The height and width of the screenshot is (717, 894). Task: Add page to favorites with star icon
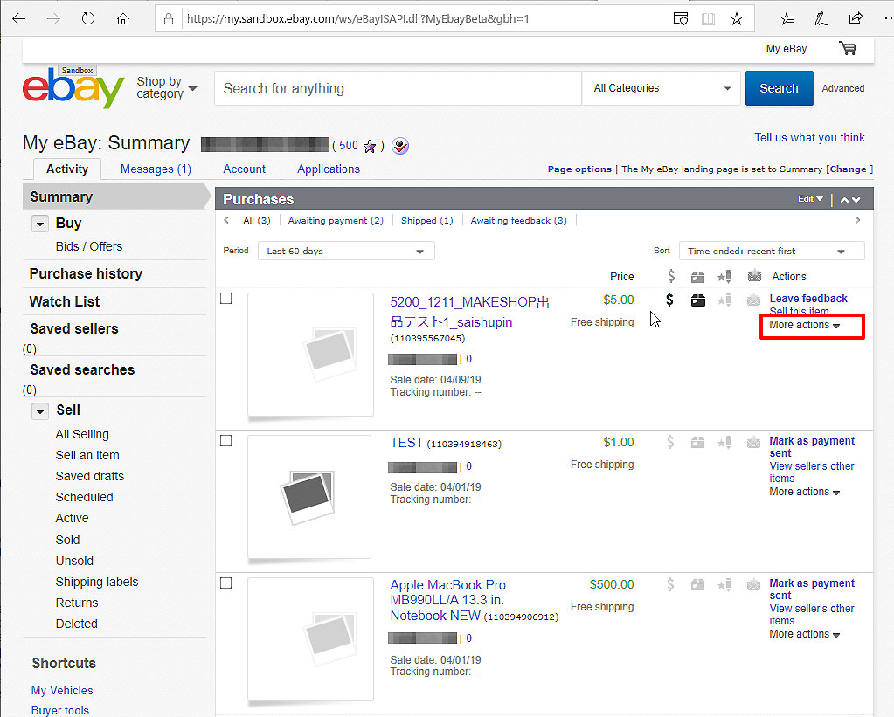tap(736, 18)
